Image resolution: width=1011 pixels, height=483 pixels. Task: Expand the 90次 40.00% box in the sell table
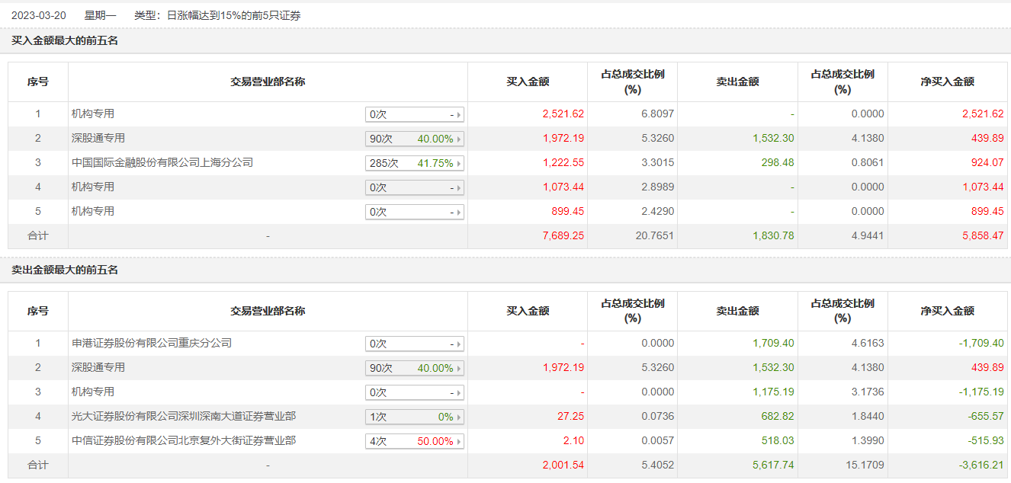pos(415,368)
